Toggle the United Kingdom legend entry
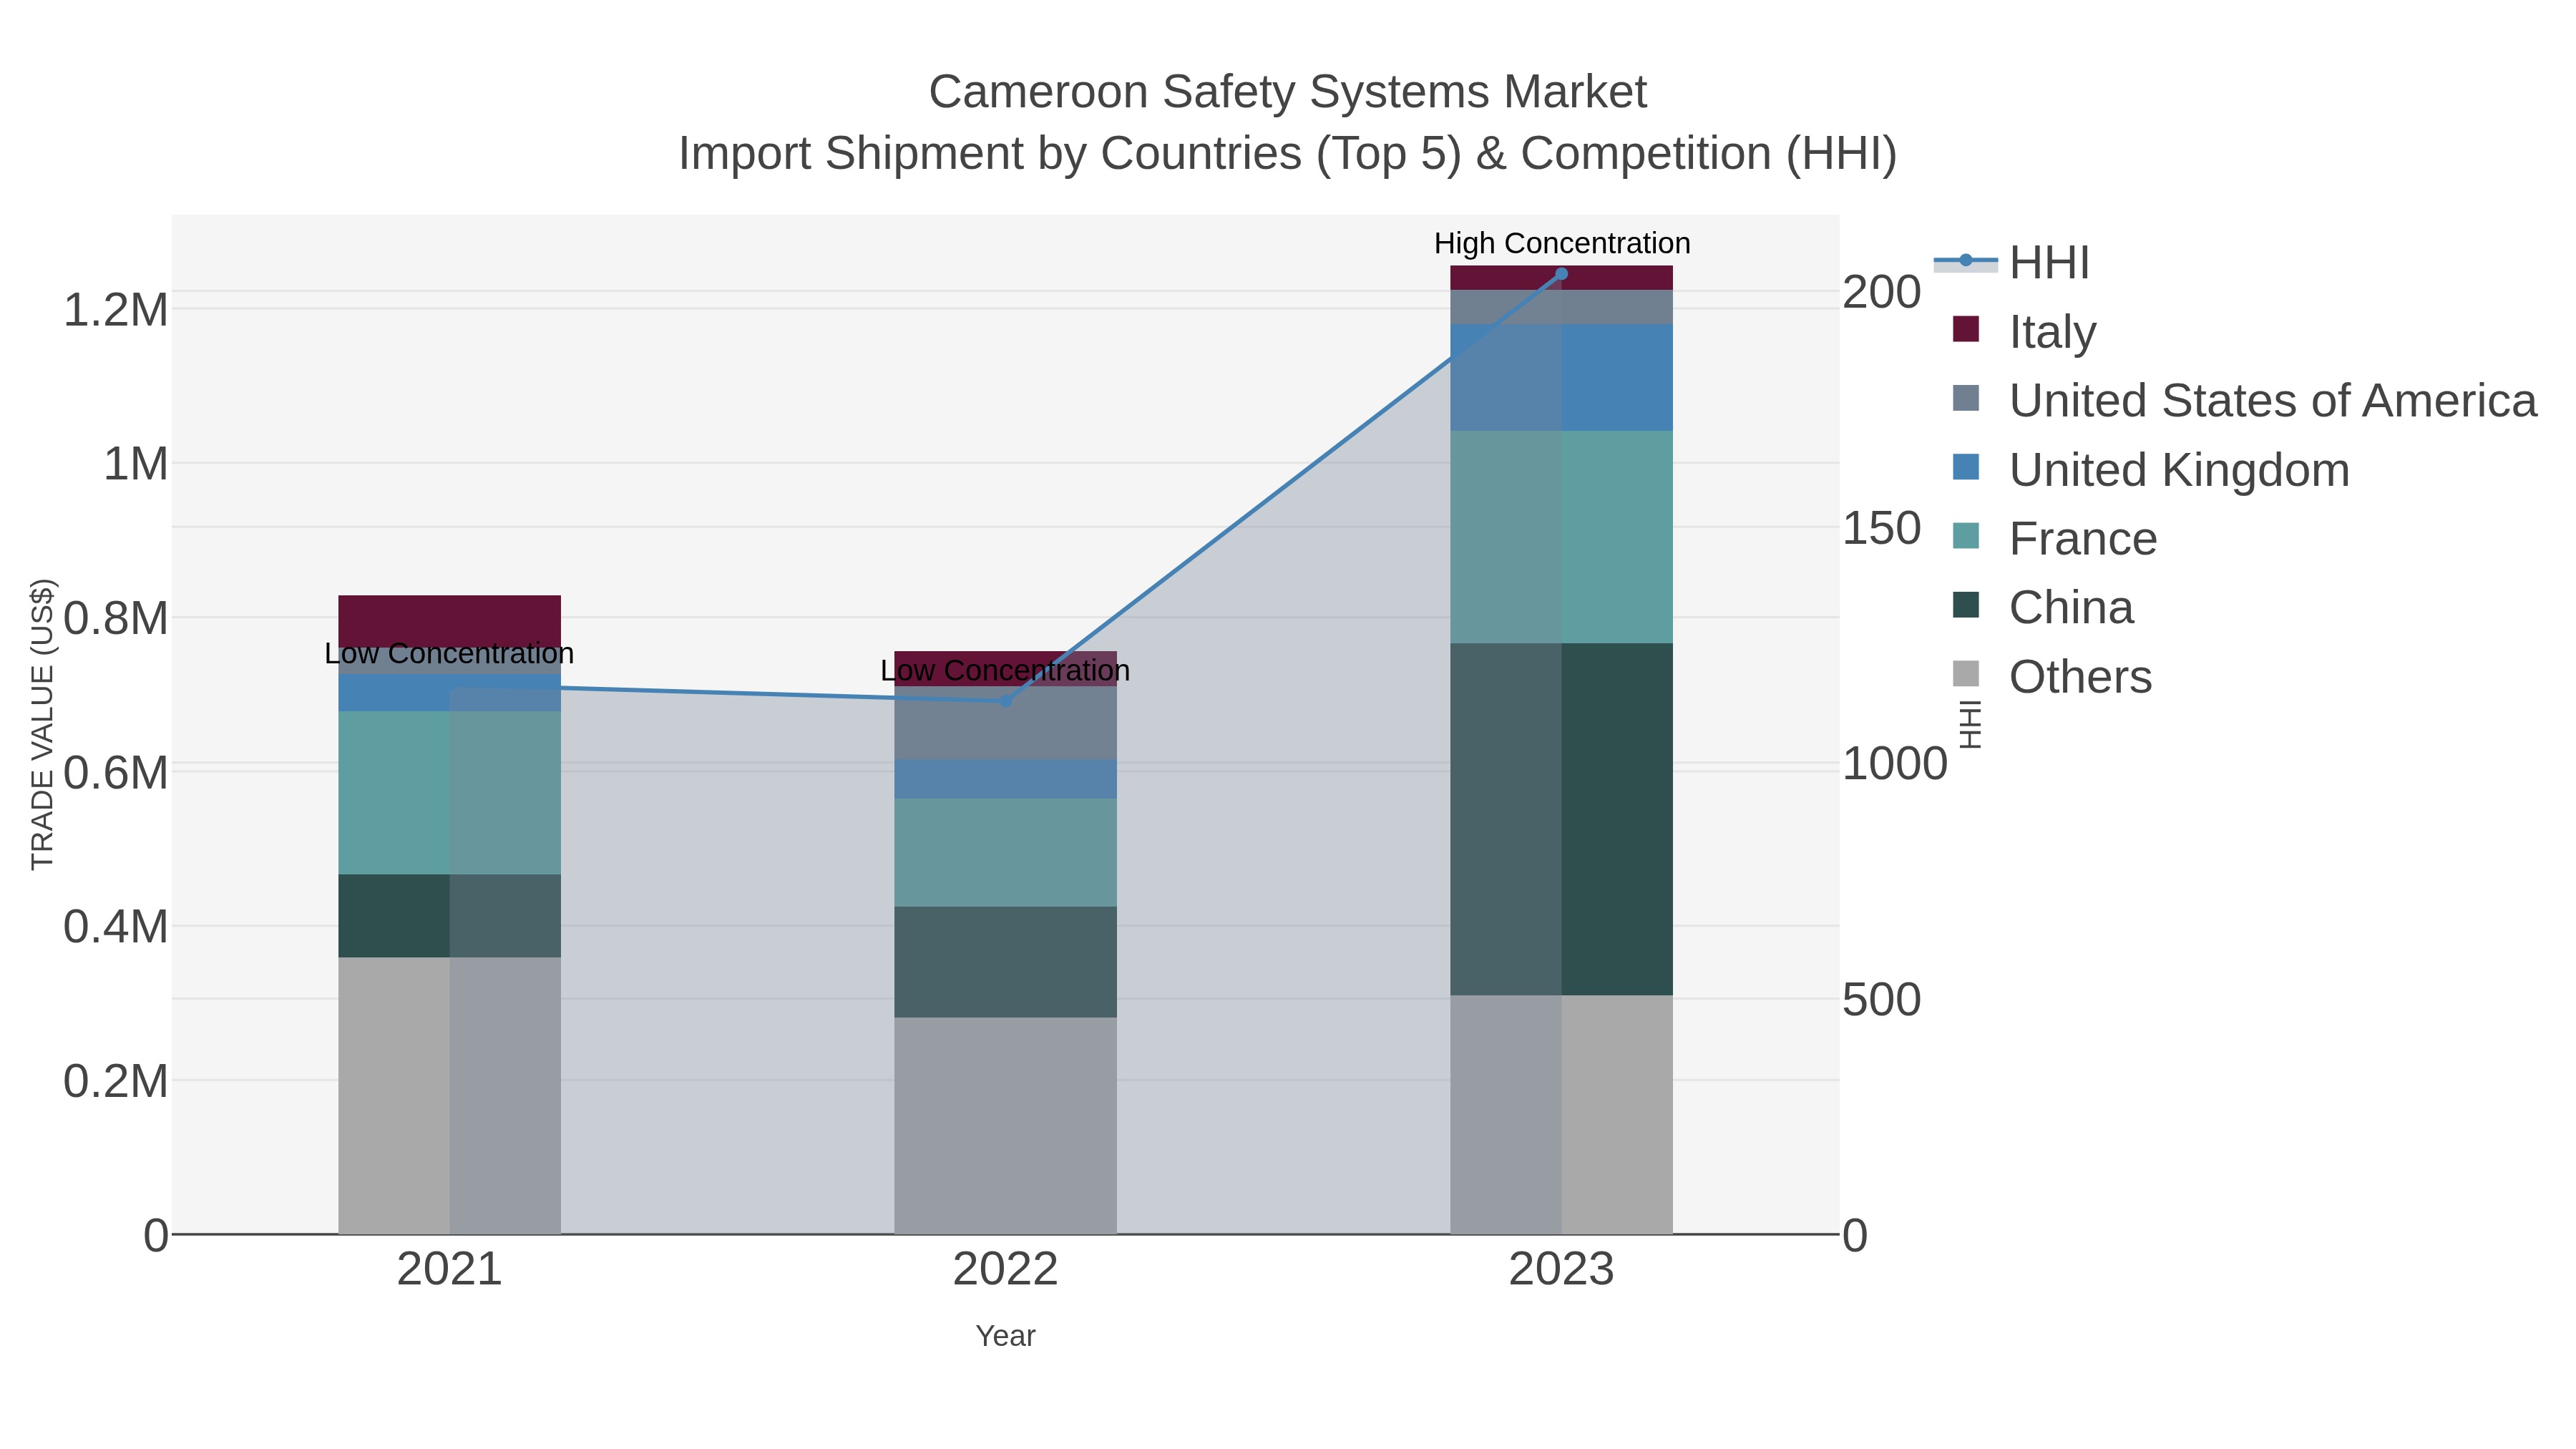The image size is (2576, 1449). (x=2150, y=470)
